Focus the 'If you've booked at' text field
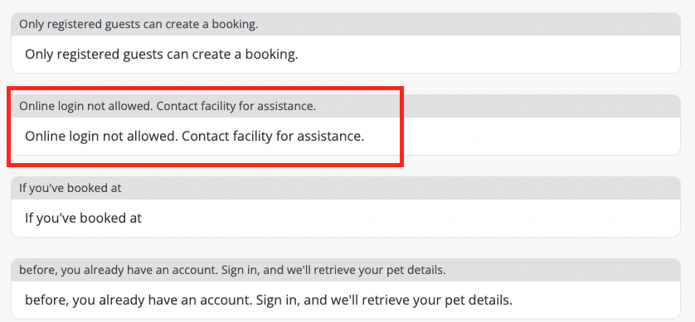 click(x=345, y=218)
